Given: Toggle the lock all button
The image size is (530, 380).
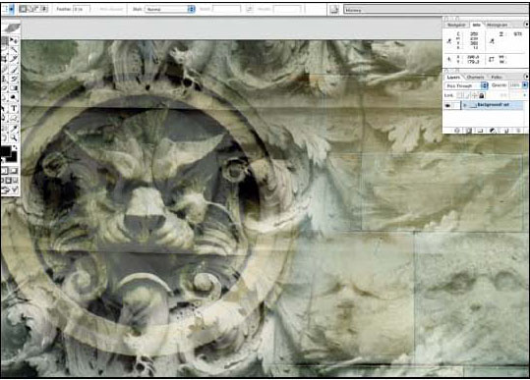Looking at the screenshot, I should coord(482,95).
